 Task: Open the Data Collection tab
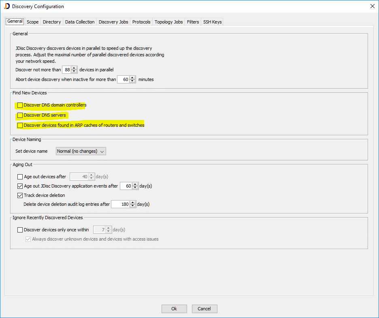click(x=80, y=22)
